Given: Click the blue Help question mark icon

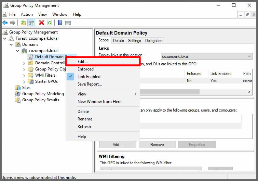Looking at the screenshot, I should click(x=60, y=22).
